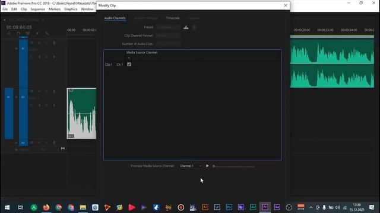This screenshot has width=380, height=213.
Task: Toggle A1 sync lock icon
Action: coord(31,43)
